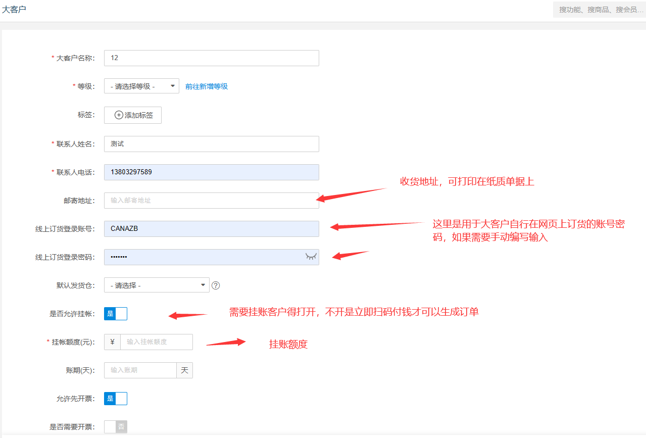Focus the 大客户名称 input field
The width and height of the screenshot is (646, 438).
click(212, 58)
